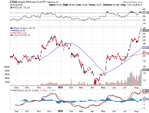Click the 72.16 RSI value tag

coord(146,13)
